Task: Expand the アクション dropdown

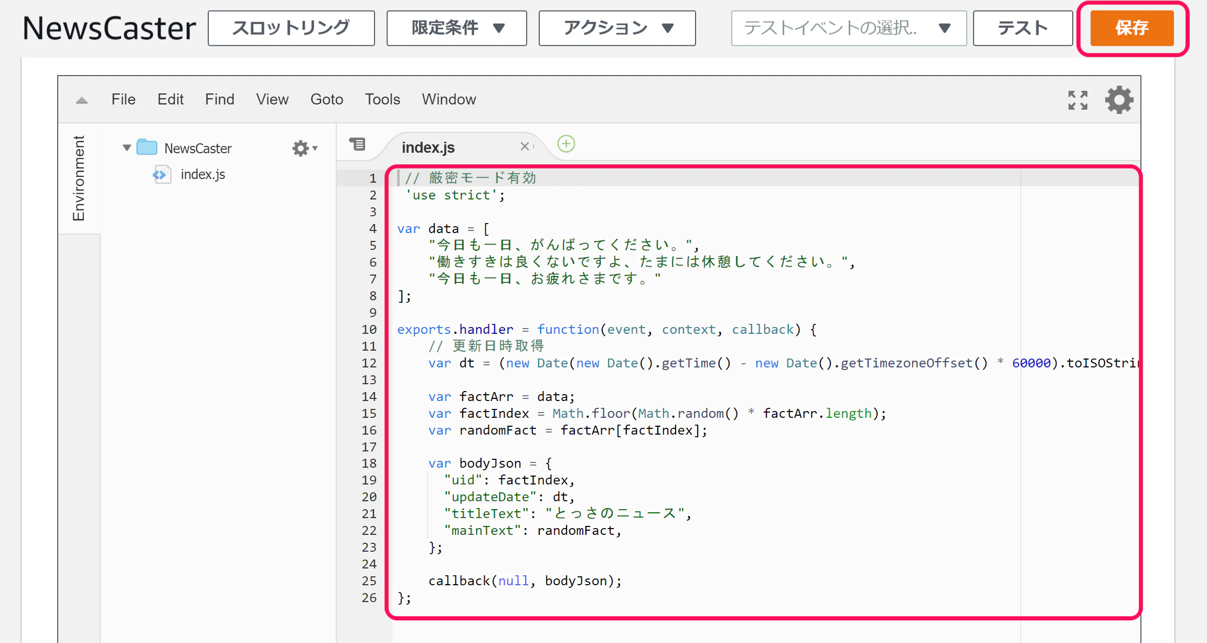Action: point(617,28)
